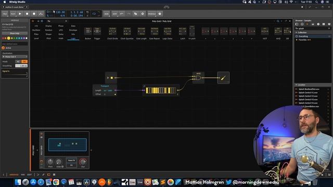
Task: Click the CV Out module with diagonal line
Action: [223, 78]
